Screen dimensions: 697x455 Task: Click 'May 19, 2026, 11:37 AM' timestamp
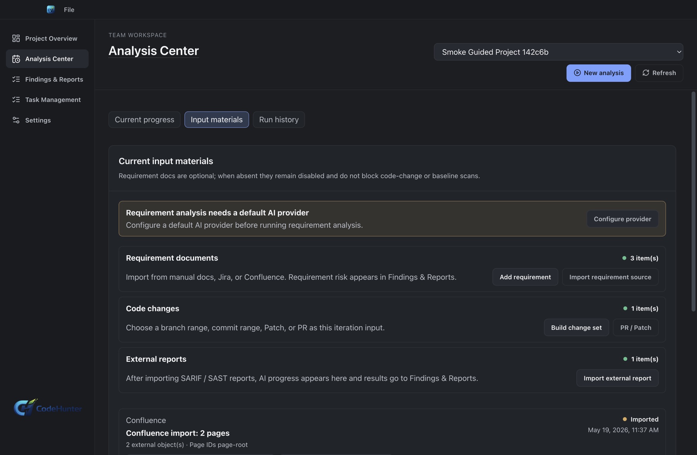(x=623, y=430)
